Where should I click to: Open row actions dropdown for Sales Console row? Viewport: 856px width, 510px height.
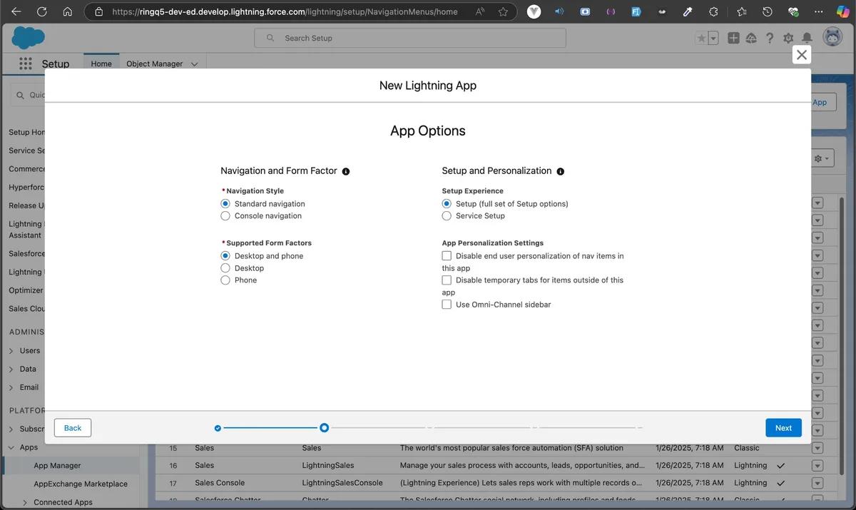[x=817, y=483]
